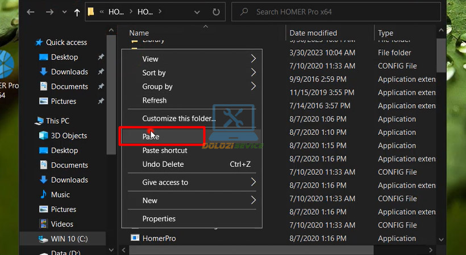Choose Paste shortcut

click(192, 150)
